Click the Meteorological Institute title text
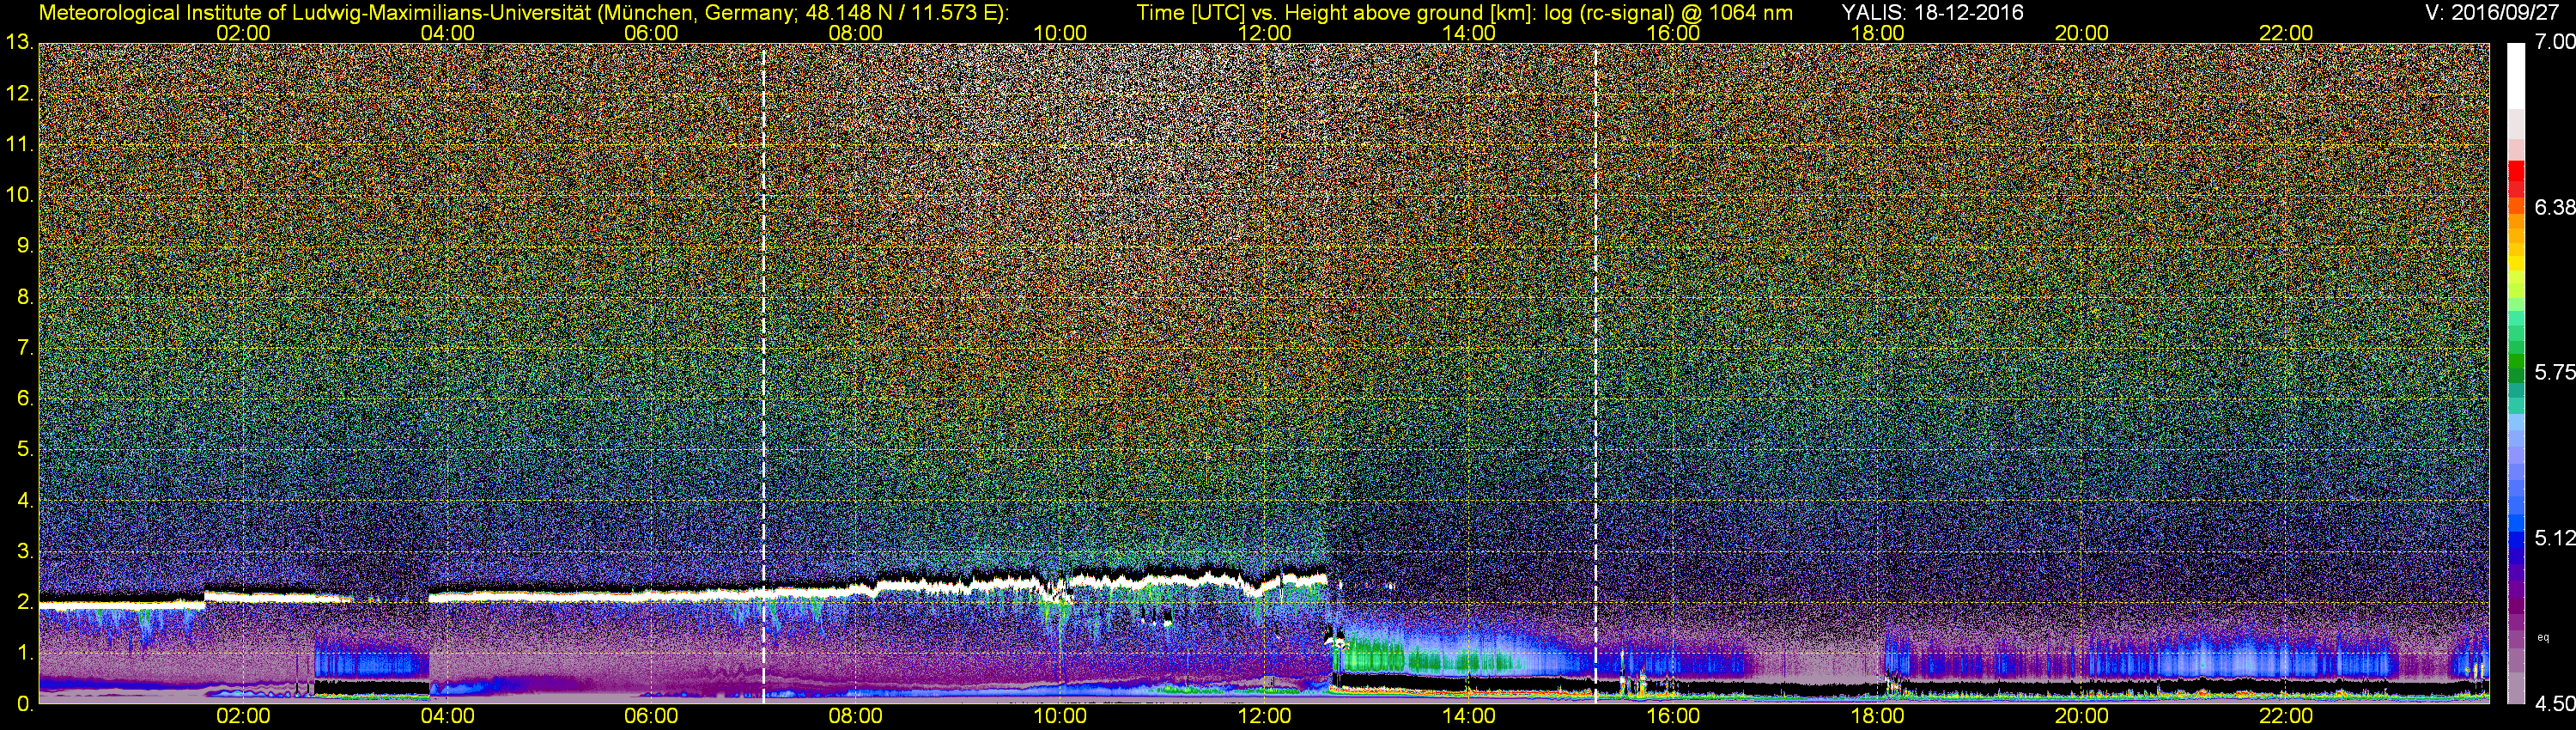 (524, 12)
